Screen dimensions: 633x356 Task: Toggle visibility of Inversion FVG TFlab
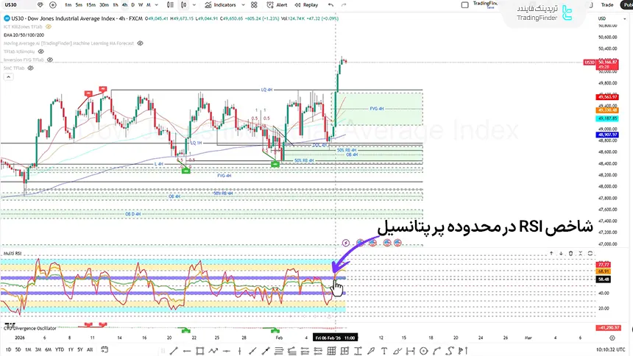(49, 60)
